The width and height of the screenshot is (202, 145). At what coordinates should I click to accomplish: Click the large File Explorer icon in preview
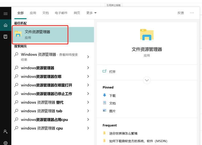(147, 35)
